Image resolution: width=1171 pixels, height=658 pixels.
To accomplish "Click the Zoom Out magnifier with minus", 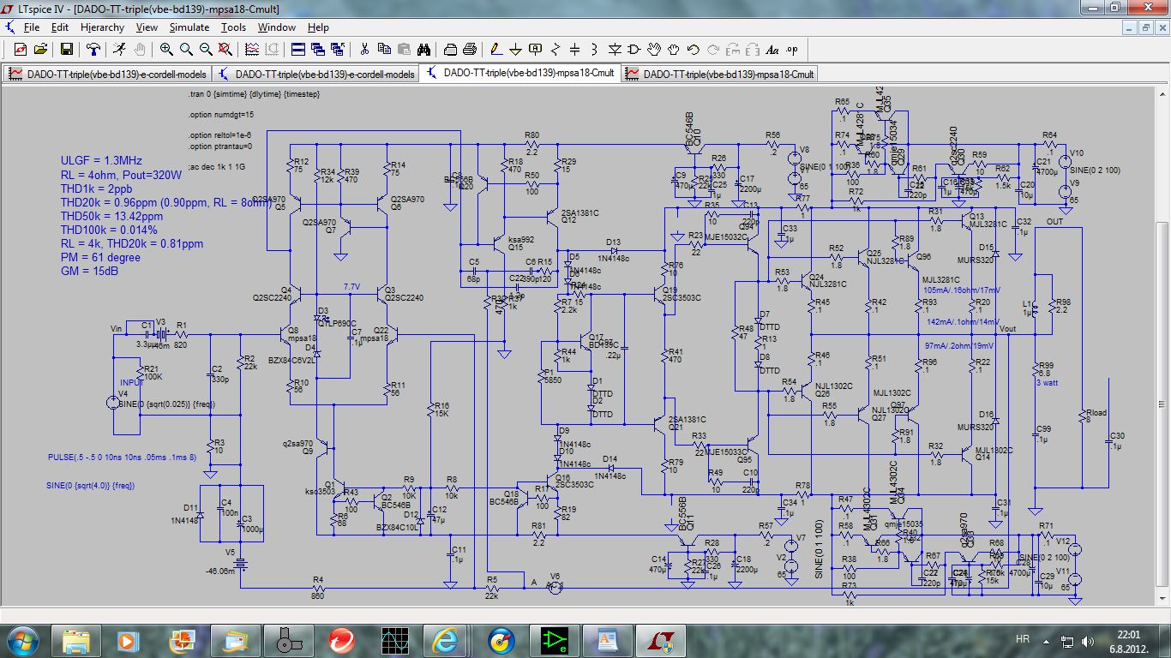I will (206, 49).
